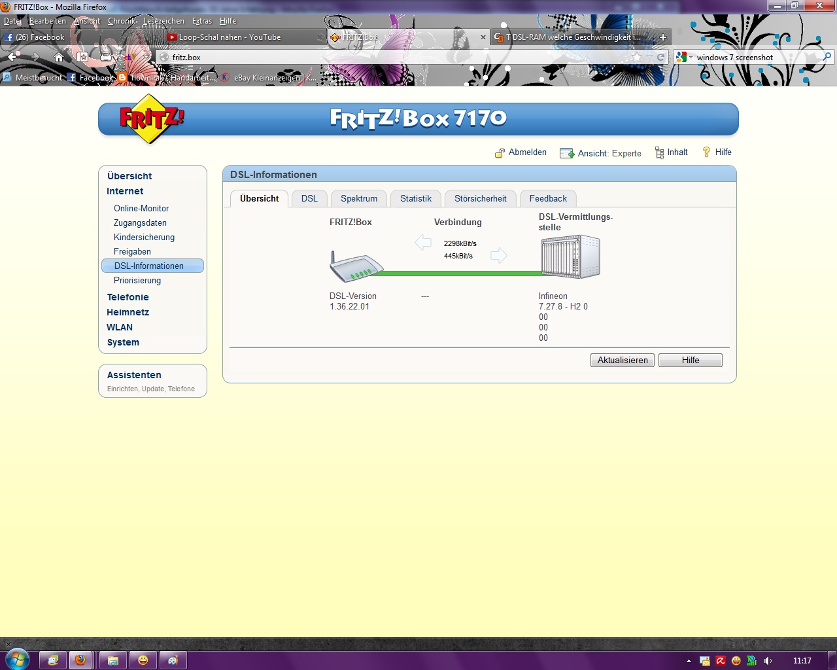Open Meistbesucht bookmark folder
This screenshot has width=837, height=670.
point(32,77)
